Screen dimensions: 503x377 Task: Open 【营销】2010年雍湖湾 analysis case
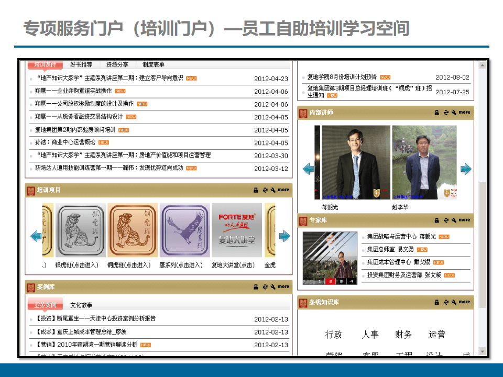(x=86, y=345)
